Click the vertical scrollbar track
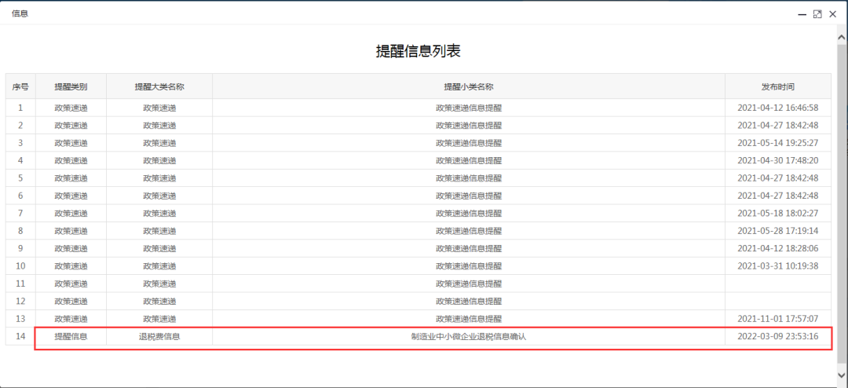 [842, 206]
